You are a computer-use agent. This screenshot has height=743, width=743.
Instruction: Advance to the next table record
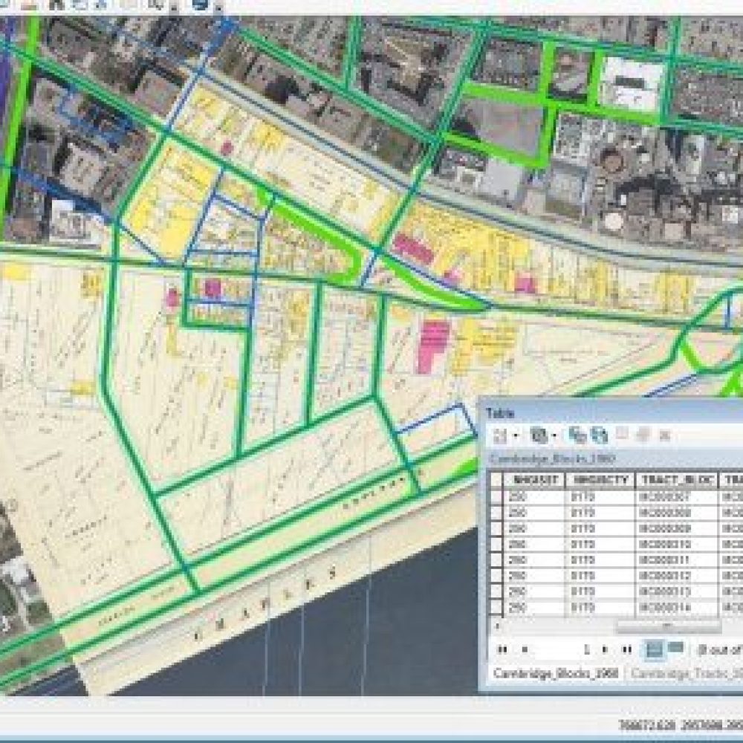(x=606, y=649)
